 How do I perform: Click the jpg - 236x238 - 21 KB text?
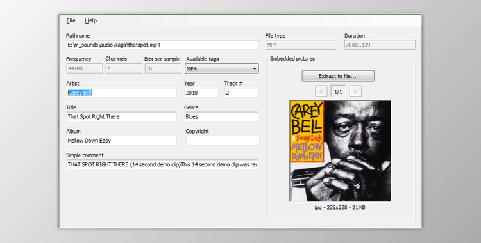(339, 207)
